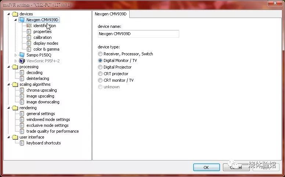The image size is (285, 177).
Task: Click the windowed mode settings page icon
Action: 22,119
